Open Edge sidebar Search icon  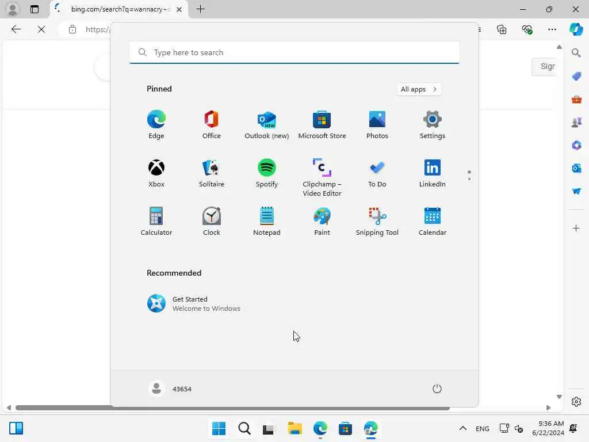pyautogui.click(x=576, y=52)
